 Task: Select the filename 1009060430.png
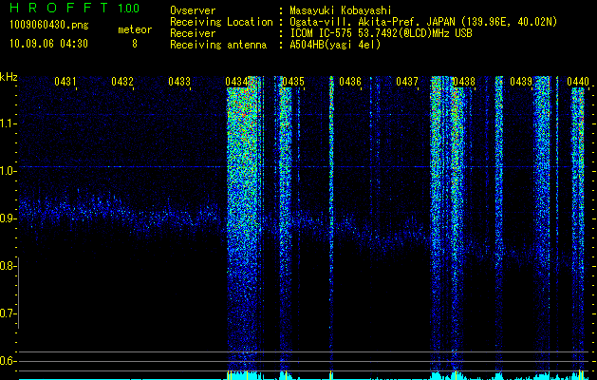tap(49, 26)
